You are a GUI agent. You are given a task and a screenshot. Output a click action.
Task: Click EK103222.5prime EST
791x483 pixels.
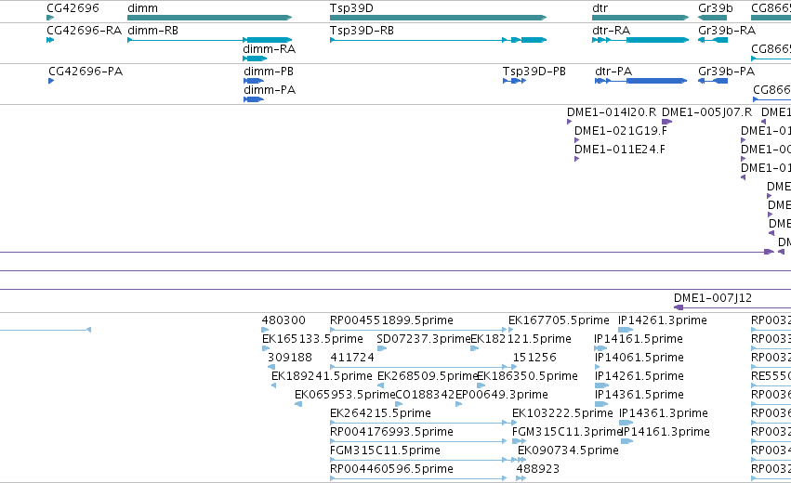point(515,423)
